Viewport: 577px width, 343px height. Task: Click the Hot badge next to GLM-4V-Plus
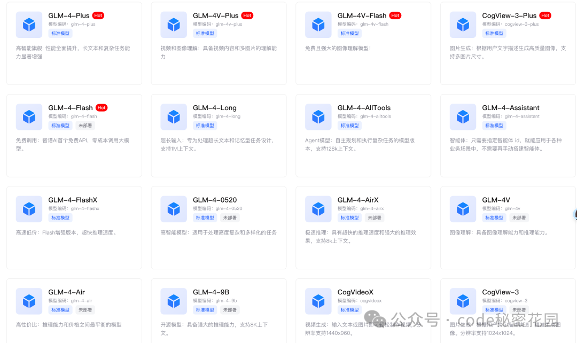[247, 15]
